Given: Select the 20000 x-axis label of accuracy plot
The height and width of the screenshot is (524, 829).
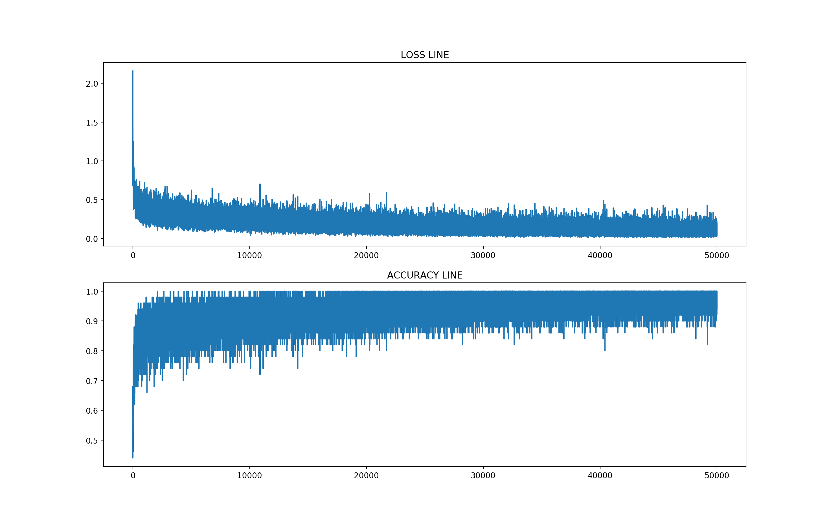Looking at the screenshot, I should (366, 475).
